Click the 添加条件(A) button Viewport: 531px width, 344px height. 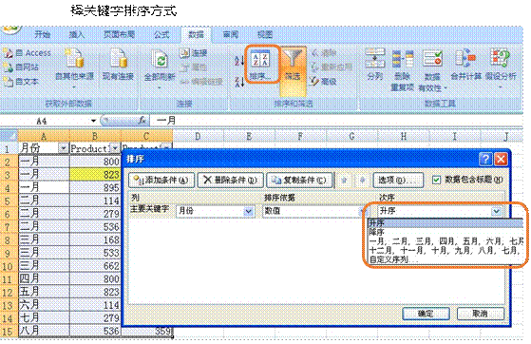[x=161, y=180]
